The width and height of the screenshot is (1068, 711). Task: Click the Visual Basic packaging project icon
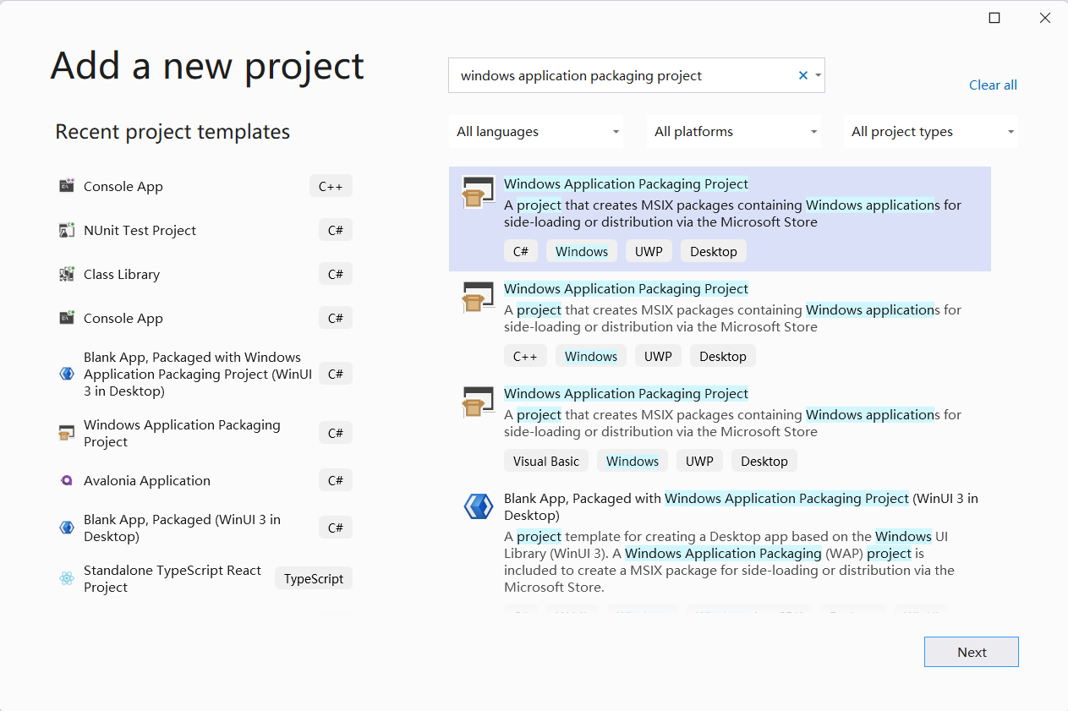478,402
